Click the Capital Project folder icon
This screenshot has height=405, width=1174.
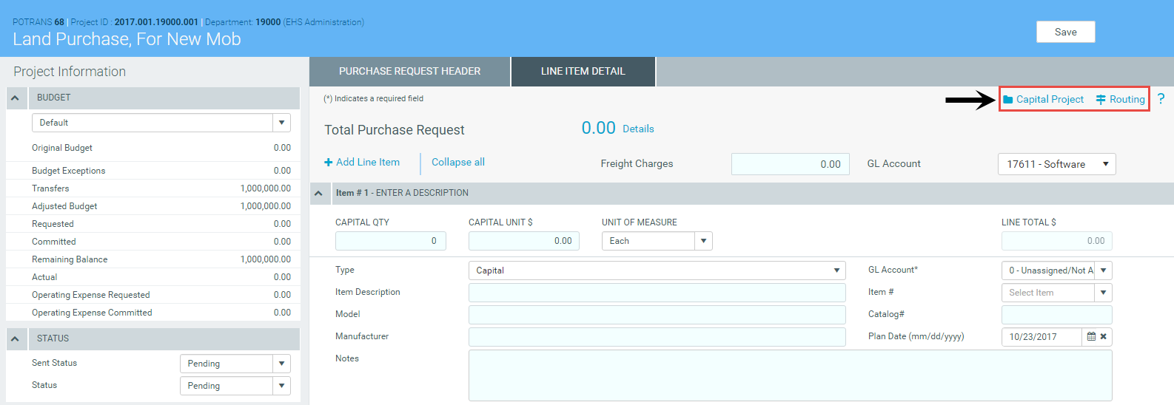coord(1007,100)
